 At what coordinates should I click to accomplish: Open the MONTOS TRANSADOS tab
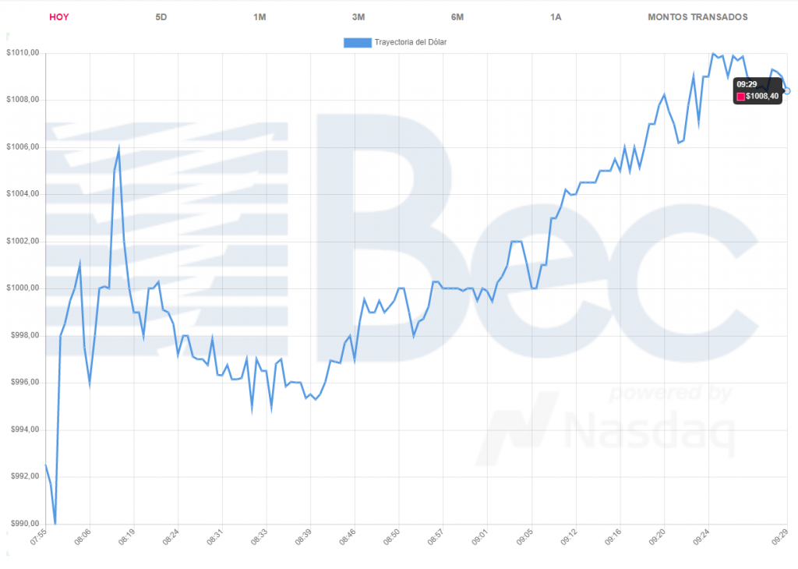(697, 17)
